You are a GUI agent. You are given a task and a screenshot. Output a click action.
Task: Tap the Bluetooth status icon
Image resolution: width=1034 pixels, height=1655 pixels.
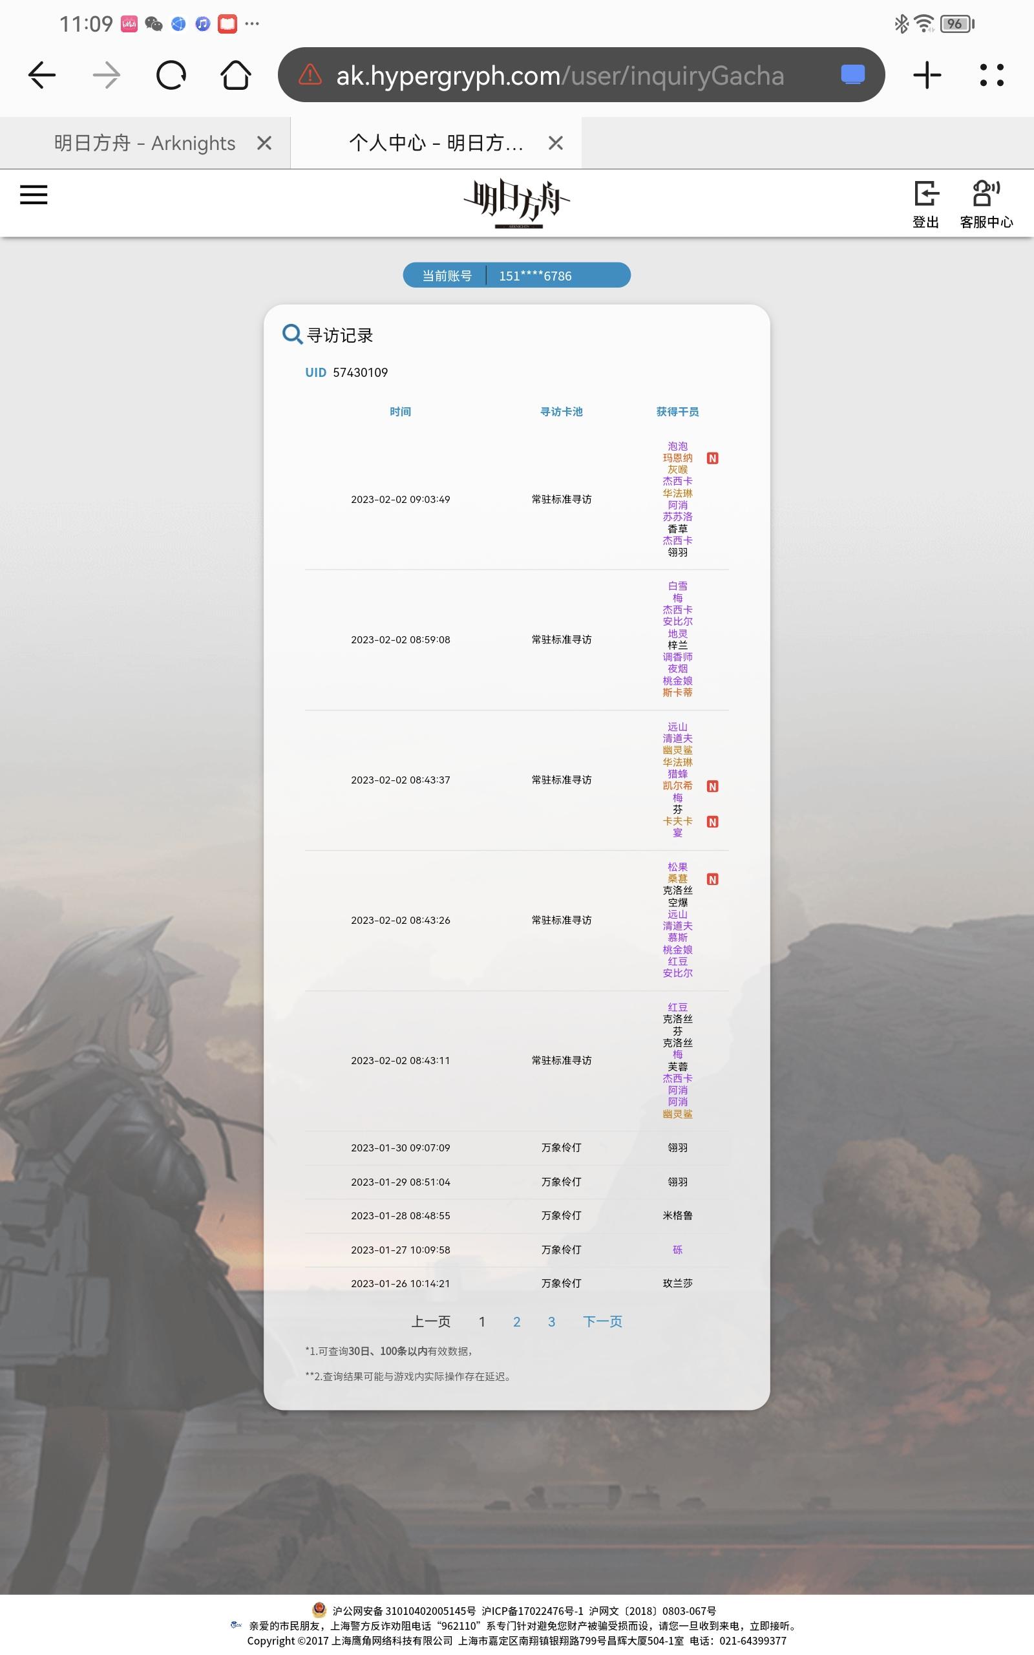902,24
